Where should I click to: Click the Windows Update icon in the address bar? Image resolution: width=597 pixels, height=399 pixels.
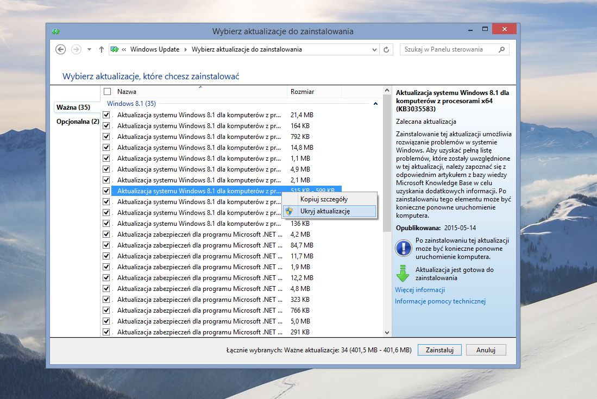114,49
